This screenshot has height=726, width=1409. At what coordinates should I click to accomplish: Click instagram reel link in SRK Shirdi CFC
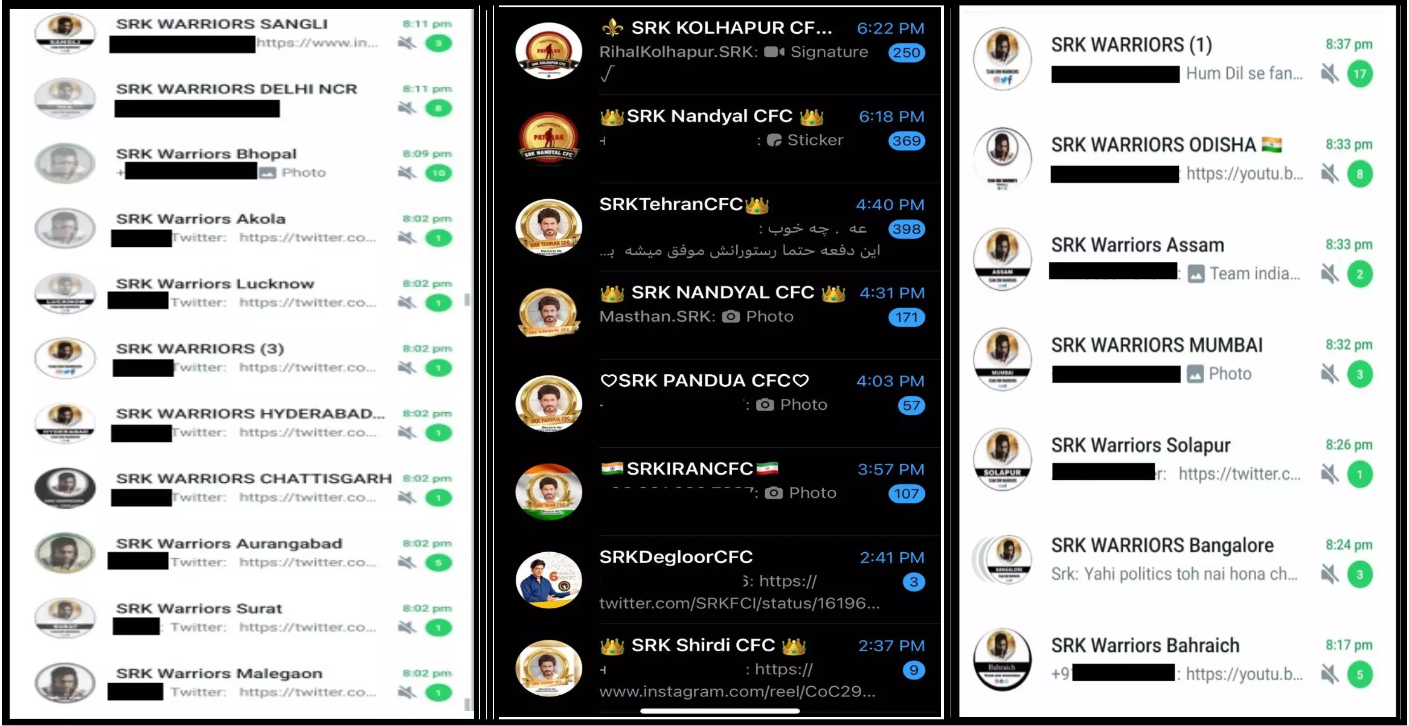tap(737, 691)
